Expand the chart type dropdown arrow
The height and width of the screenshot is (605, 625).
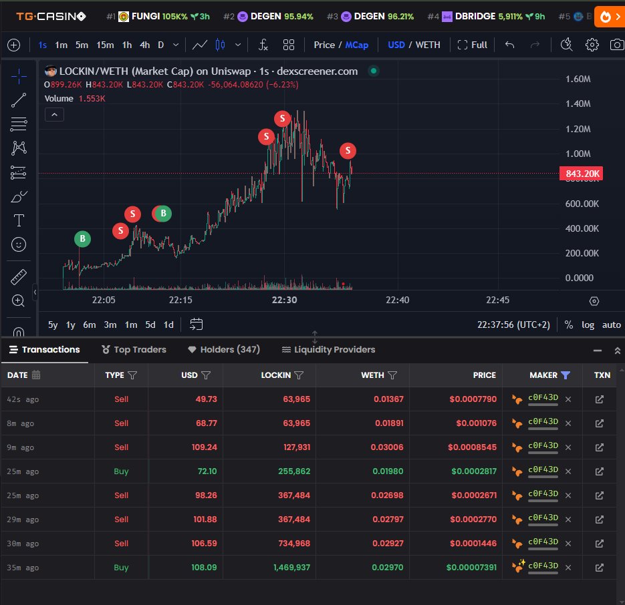(238, 45)
